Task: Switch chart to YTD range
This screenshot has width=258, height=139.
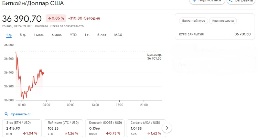Action: [x=73, y=35]
